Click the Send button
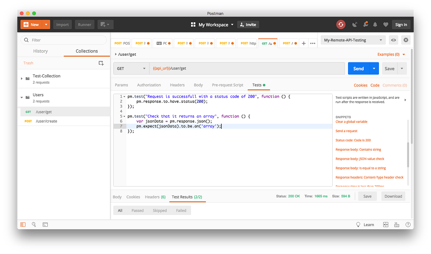The width and height of the screenshot is (431, 254). (x=358, y=69)
